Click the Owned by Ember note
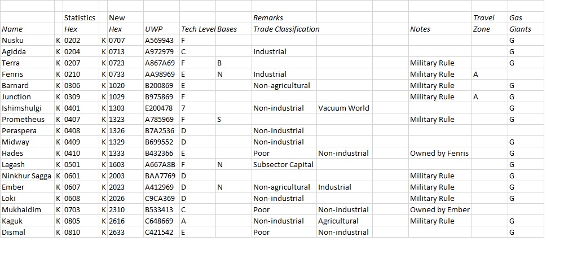Viewport: 564px width, 254px height. click(440, 210)
